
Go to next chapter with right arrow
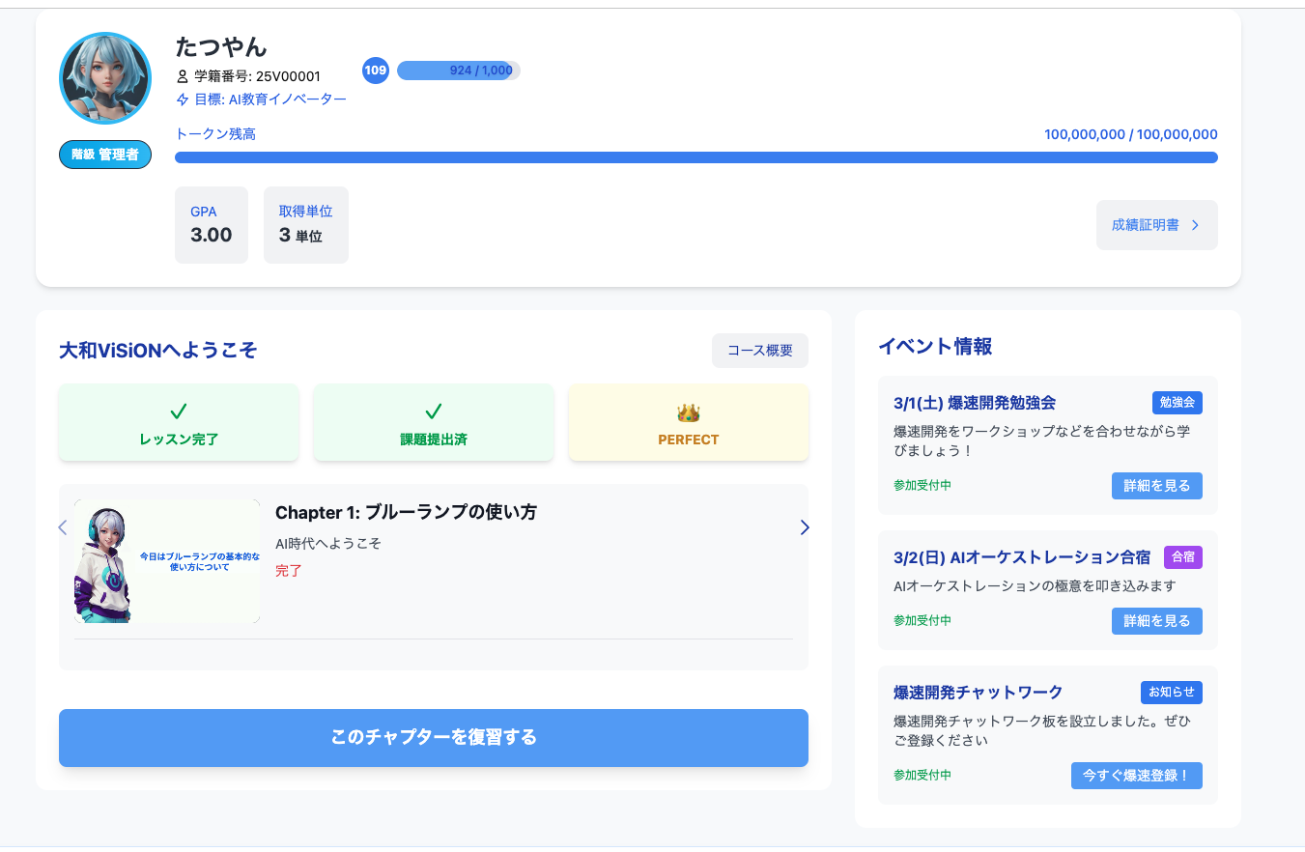tap(805, 527)
